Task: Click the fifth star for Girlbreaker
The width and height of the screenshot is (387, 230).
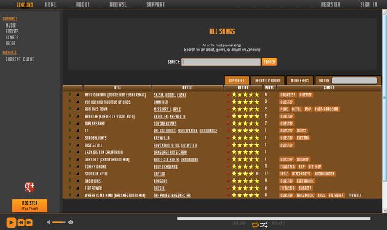Action: [x=257, y=123]
